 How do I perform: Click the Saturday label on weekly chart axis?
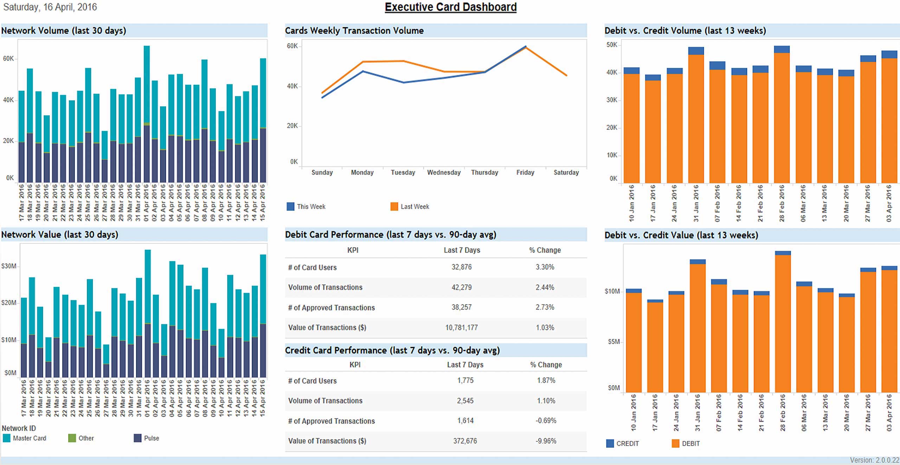click(566, 172)
